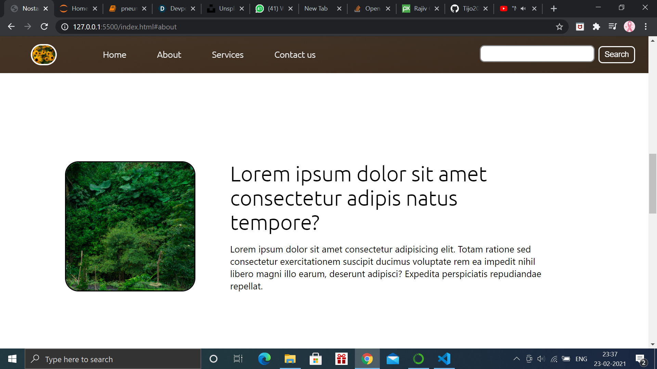Image resolution: width=657 pixels, height=369 pixels.
Task: Switch to the GitHub Tijo tab
Action: (465, 9)
